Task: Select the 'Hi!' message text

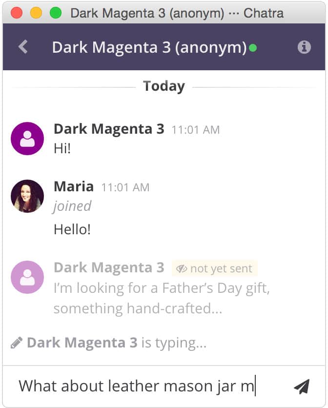Action: pos(62,148)
